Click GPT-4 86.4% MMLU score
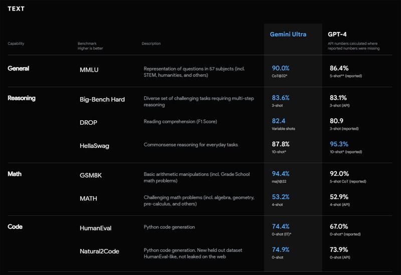This screenshot has width=401, height=275. pyautogui.click(x=339, y=68)
